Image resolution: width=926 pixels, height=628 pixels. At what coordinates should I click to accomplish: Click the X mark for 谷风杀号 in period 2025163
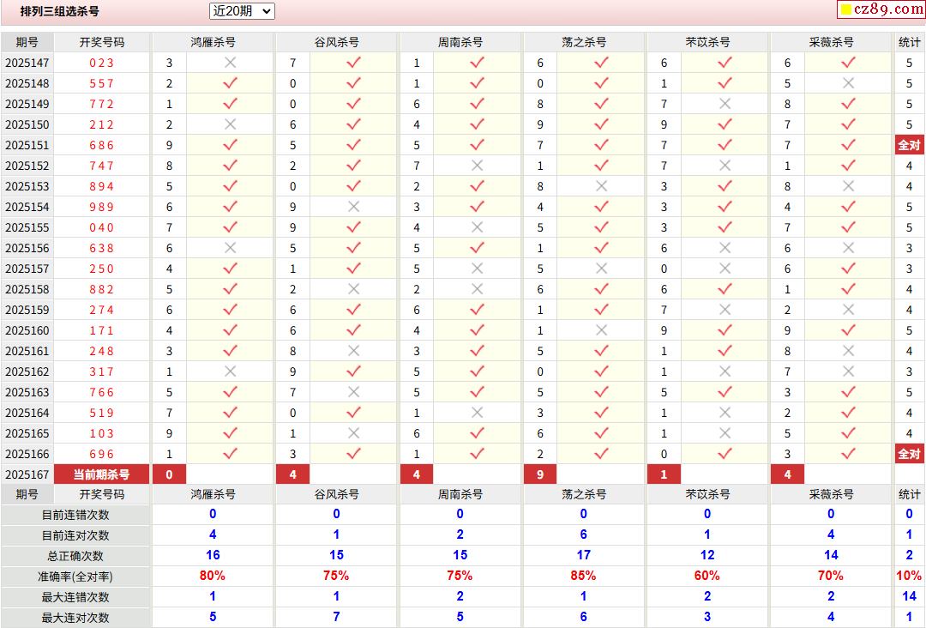354,392
